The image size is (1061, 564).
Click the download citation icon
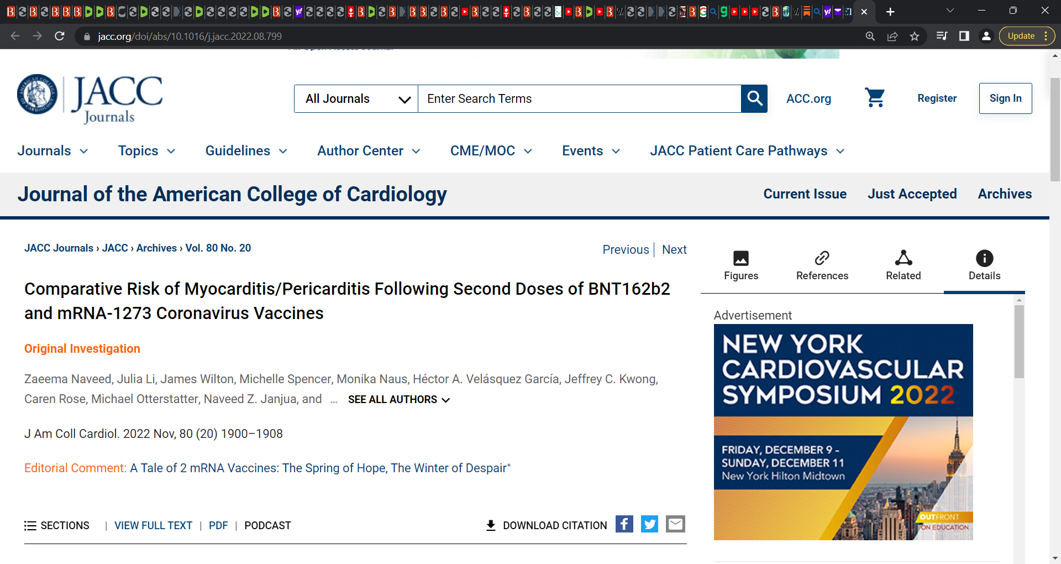491,525
